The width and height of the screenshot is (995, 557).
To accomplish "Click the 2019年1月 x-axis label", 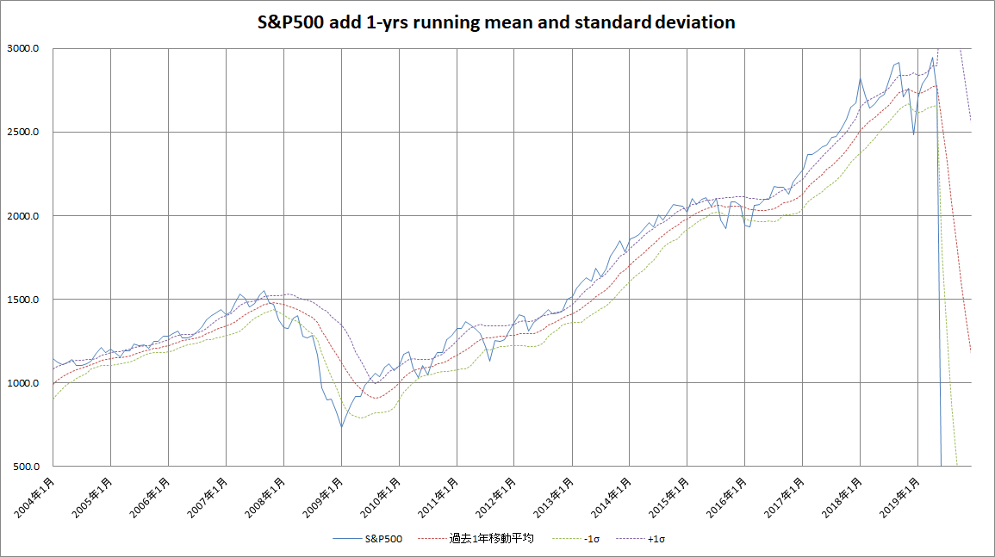I will click(x=900, y=498).
